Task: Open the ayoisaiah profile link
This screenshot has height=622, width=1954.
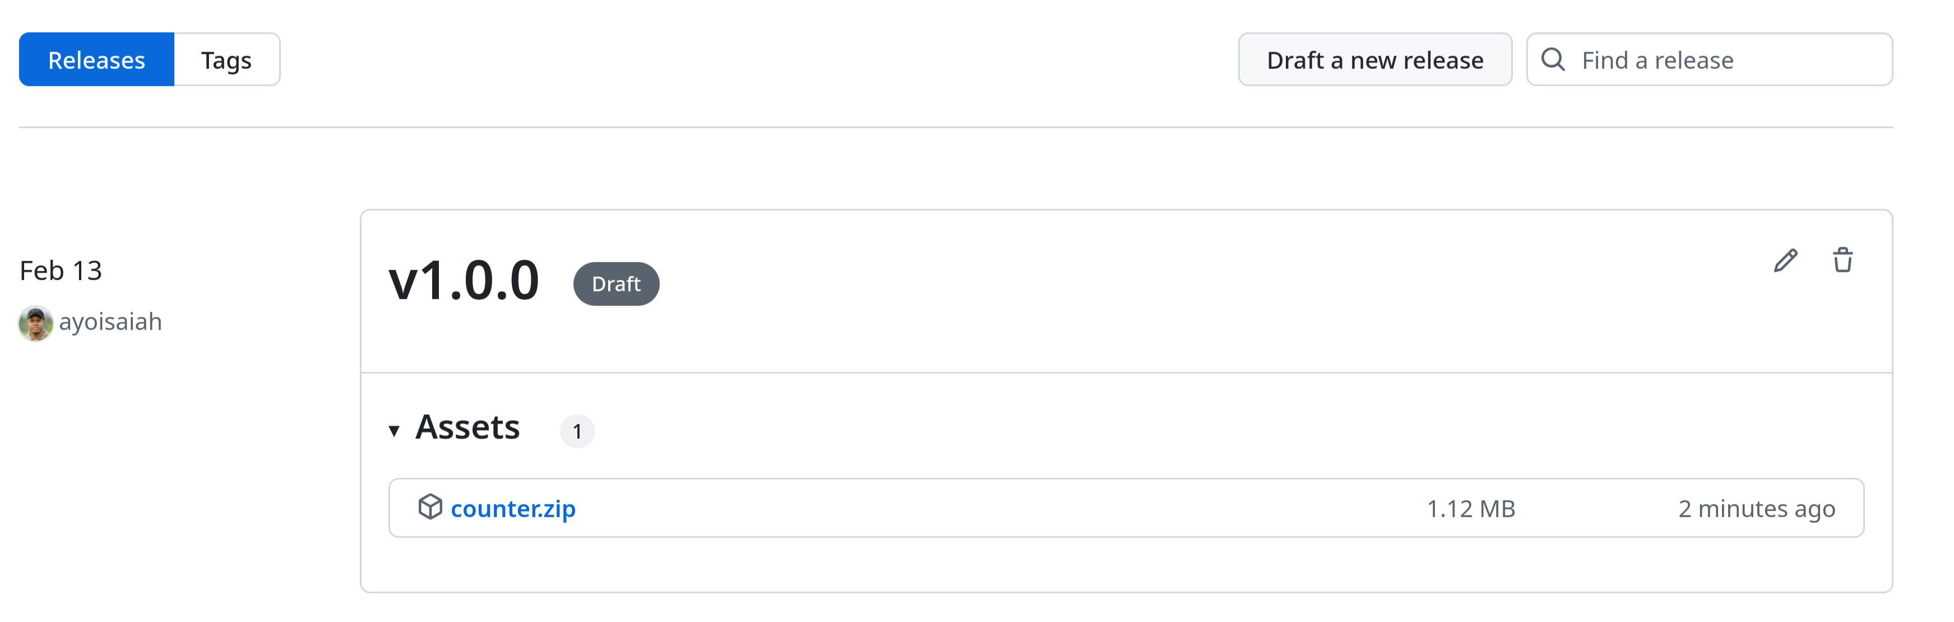Action: pos(111,322)
